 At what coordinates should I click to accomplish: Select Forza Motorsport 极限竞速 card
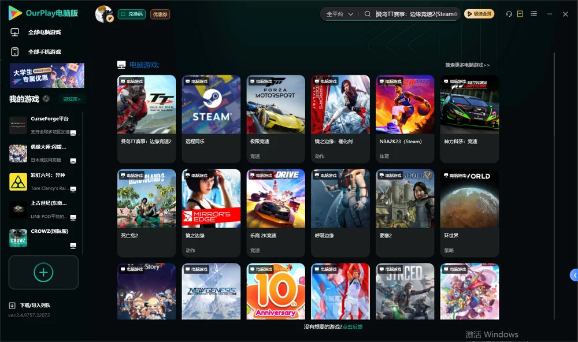276,118
